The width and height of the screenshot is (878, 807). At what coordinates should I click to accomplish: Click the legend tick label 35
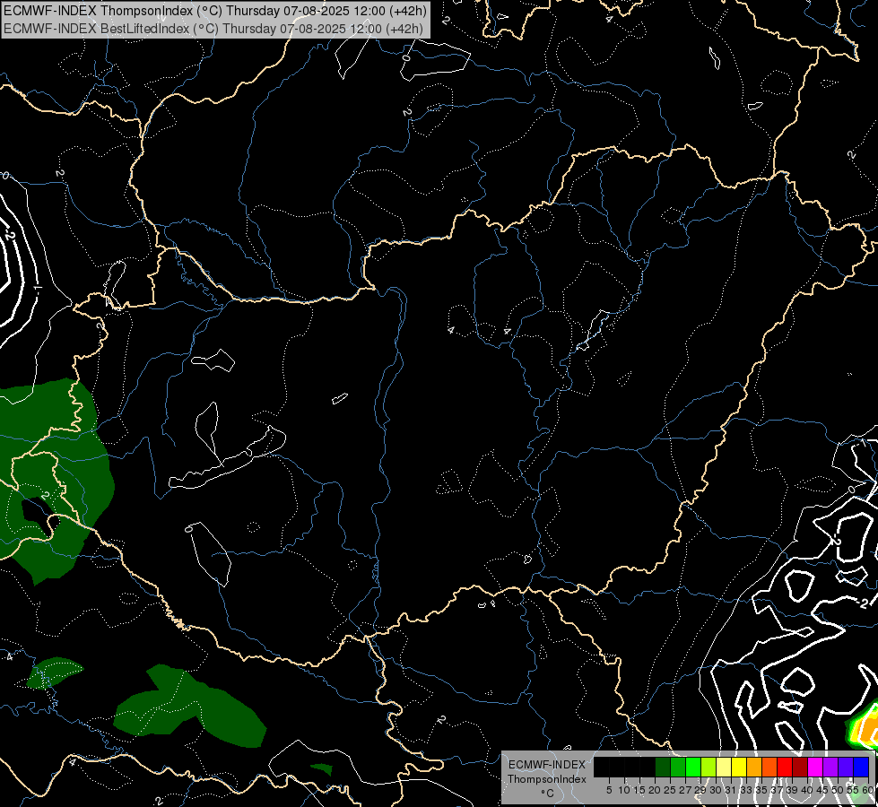pos(761,790)
